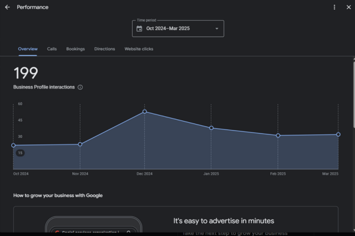355x236 pixels.
Task: Click the Dec 2024 axis label
Action: point(144,174)
